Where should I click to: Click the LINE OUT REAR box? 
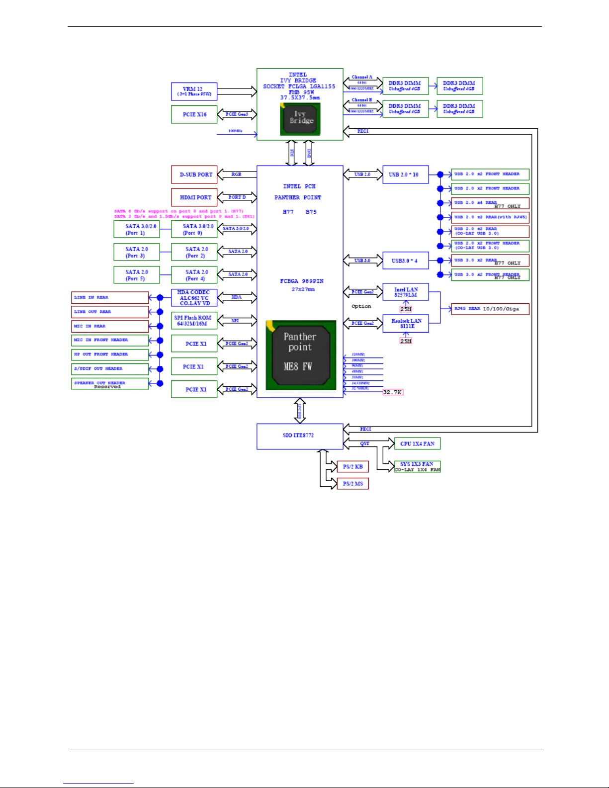click(x=110, y=312)
